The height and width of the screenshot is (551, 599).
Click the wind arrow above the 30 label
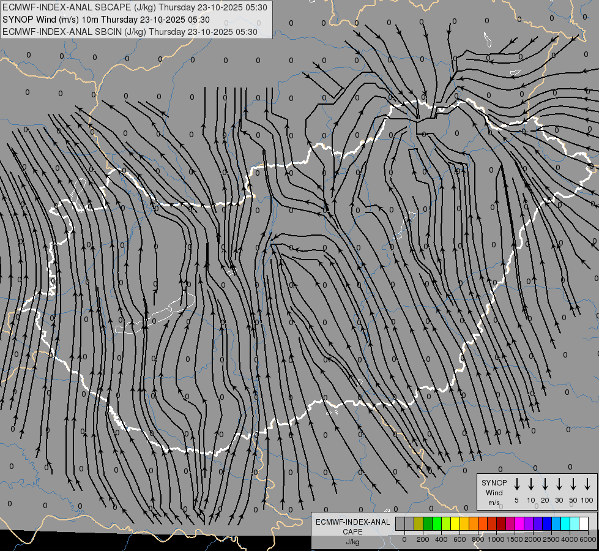point(559,484)
